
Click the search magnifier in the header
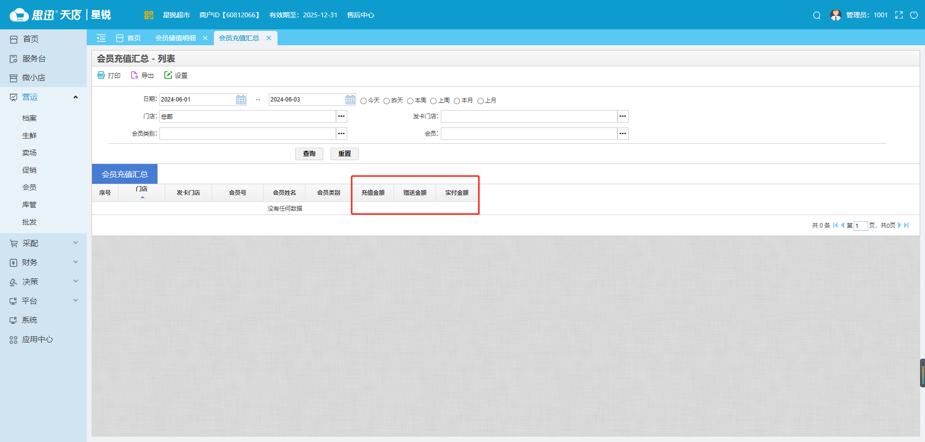[x=817, y=15]
